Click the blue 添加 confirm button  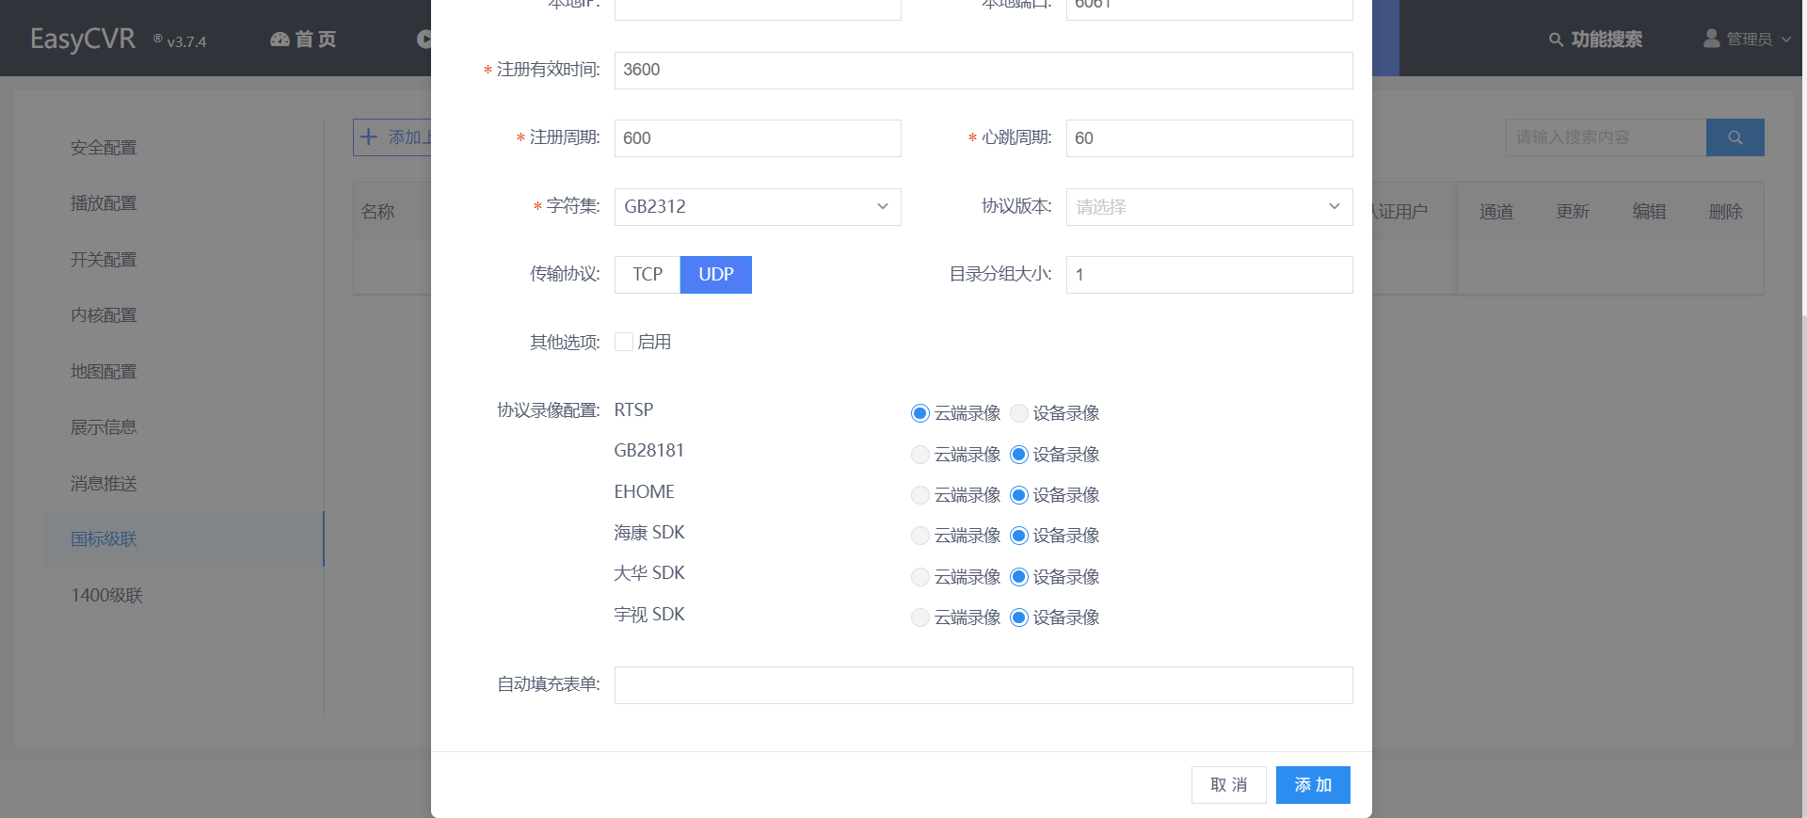(1313, 785)
